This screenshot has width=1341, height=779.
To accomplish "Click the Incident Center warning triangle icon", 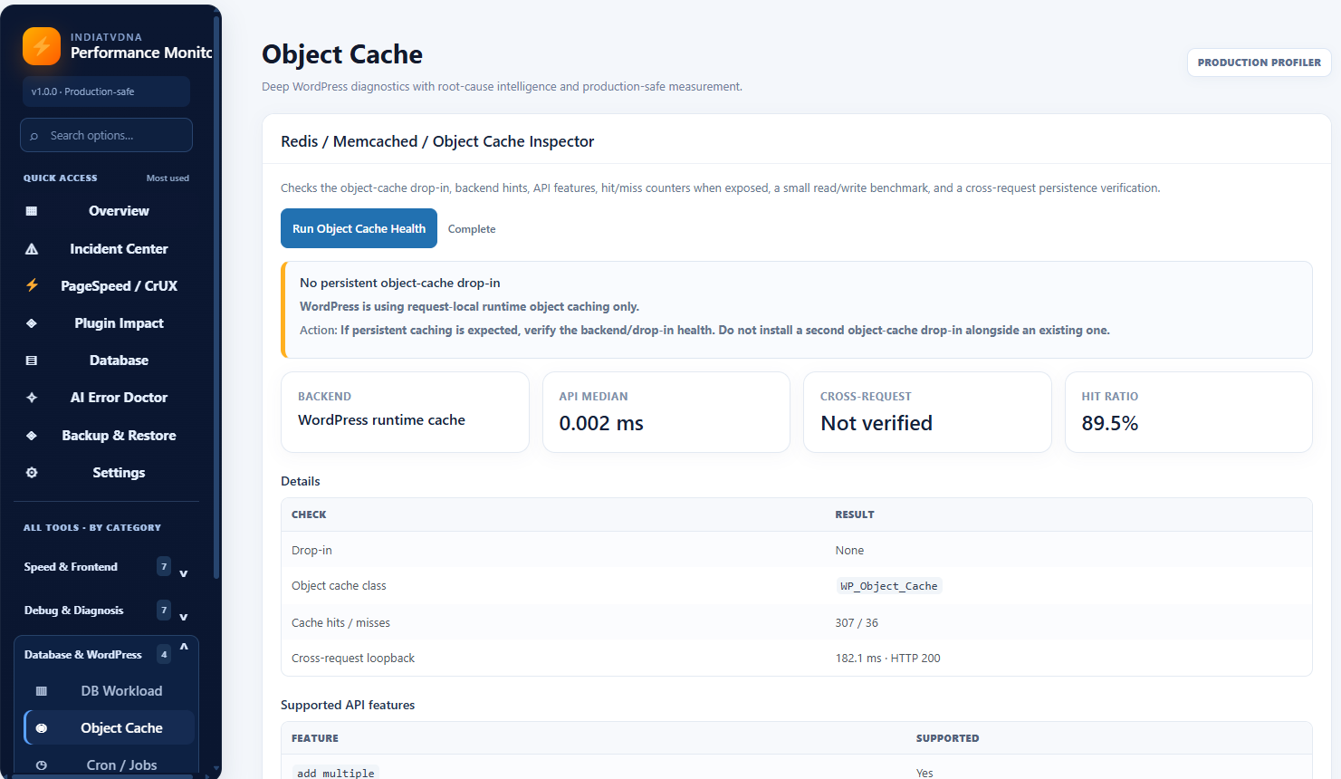I will coord(32,249).
